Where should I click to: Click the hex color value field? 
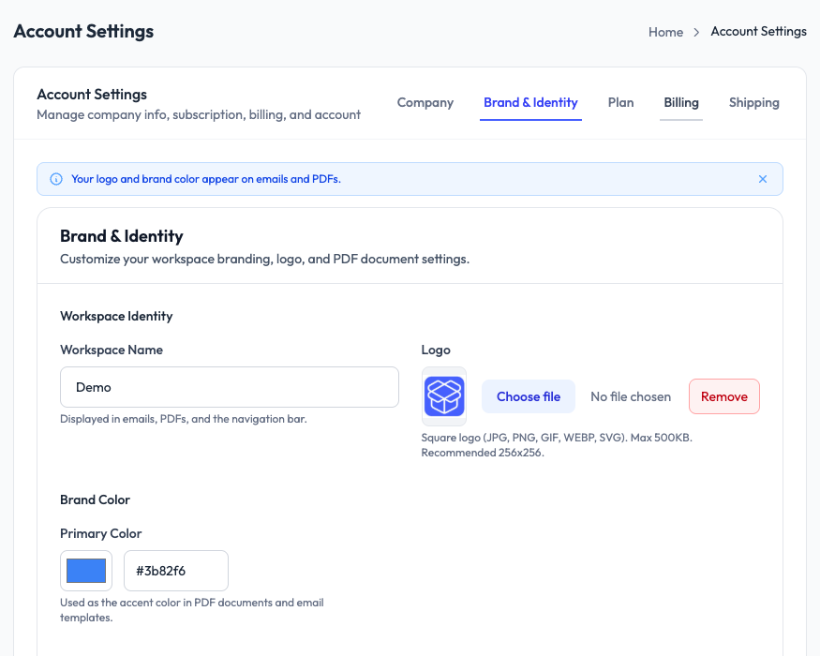[175, 570]
